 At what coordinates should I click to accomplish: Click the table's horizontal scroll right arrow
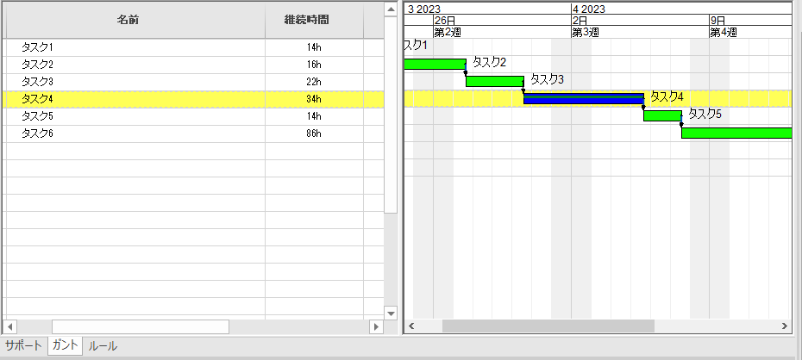[x=376, y=326]
